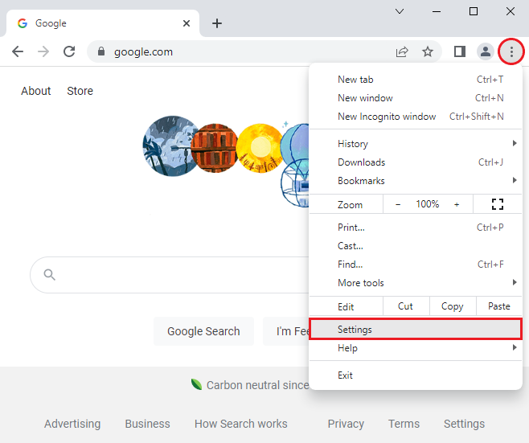This screenshot has width=529, height=443.
Task: Open the Privacy footer link
Action: (346, 424)
